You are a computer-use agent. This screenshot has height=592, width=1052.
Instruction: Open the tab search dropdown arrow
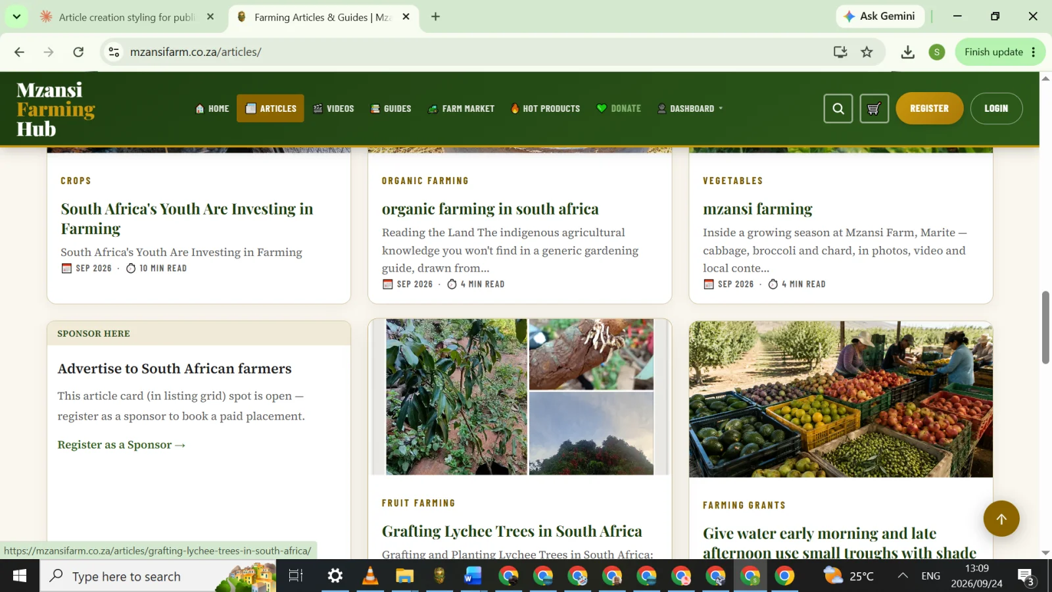click(x=16, y=16)
